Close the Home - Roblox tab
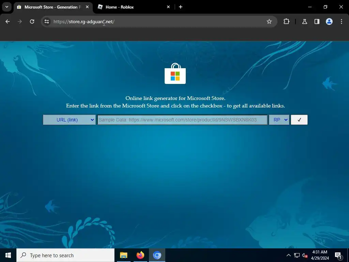 (x=168, y=7)
